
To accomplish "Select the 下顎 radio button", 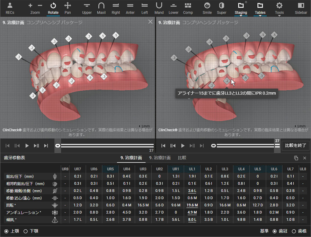I will [x=26, y=231].
